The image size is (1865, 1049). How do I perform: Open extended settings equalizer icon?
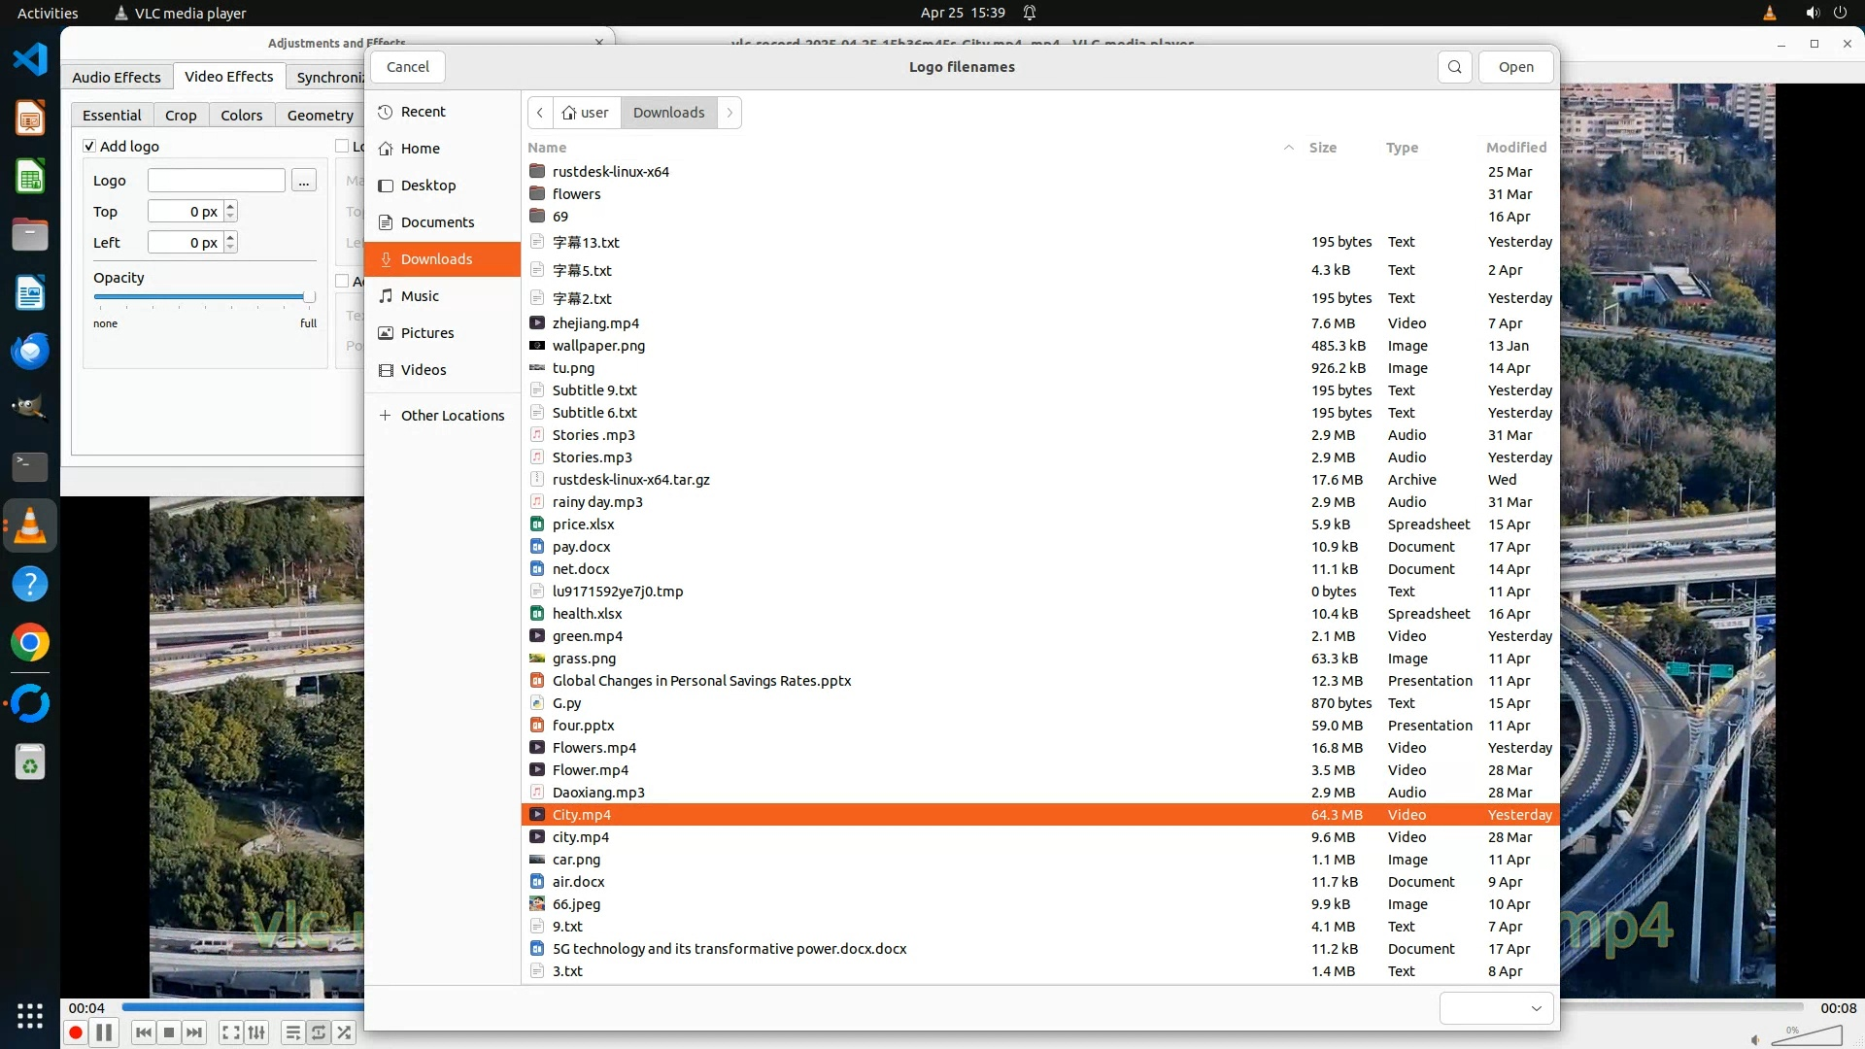(x=256, y=1032)
